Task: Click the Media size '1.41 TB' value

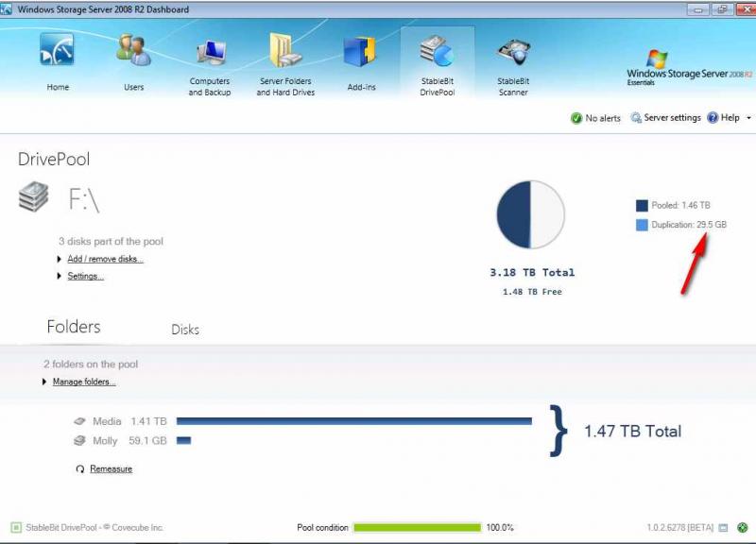Action: [x=148, y=421]
